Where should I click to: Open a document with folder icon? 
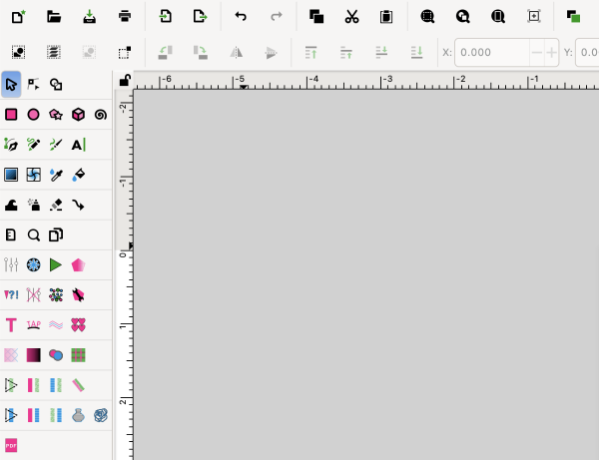(54, 16)
